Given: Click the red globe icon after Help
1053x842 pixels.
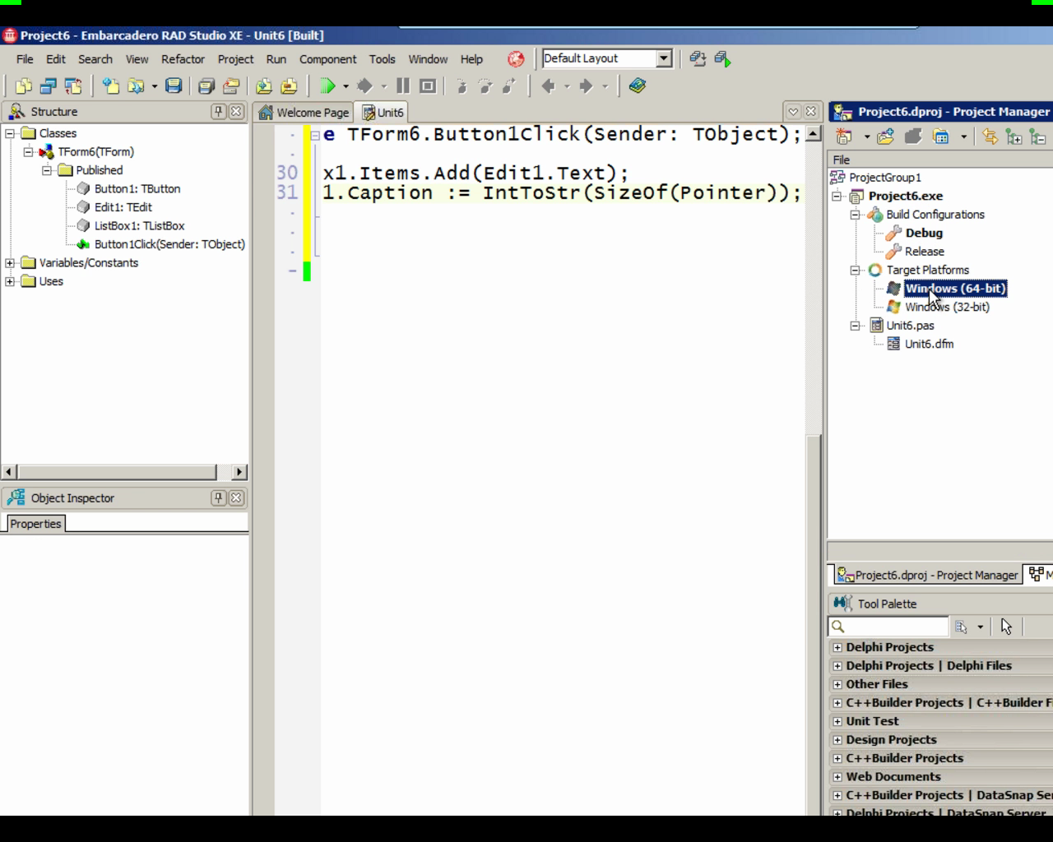Looking at the screenshot, I should click(516, 59).
